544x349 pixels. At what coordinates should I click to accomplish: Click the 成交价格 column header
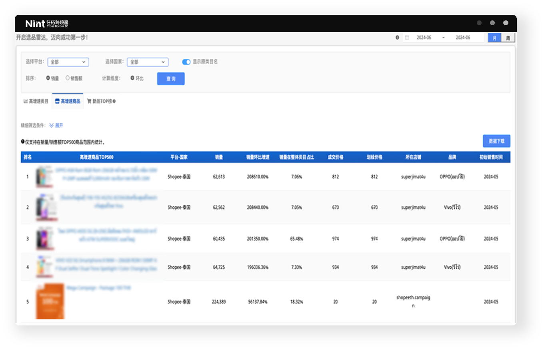point(335,157)
